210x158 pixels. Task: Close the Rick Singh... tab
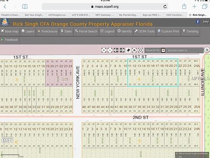(190, 15)
